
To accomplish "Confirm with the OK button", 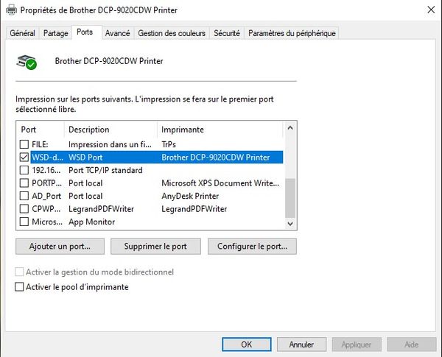I will [x=247, y=344].
